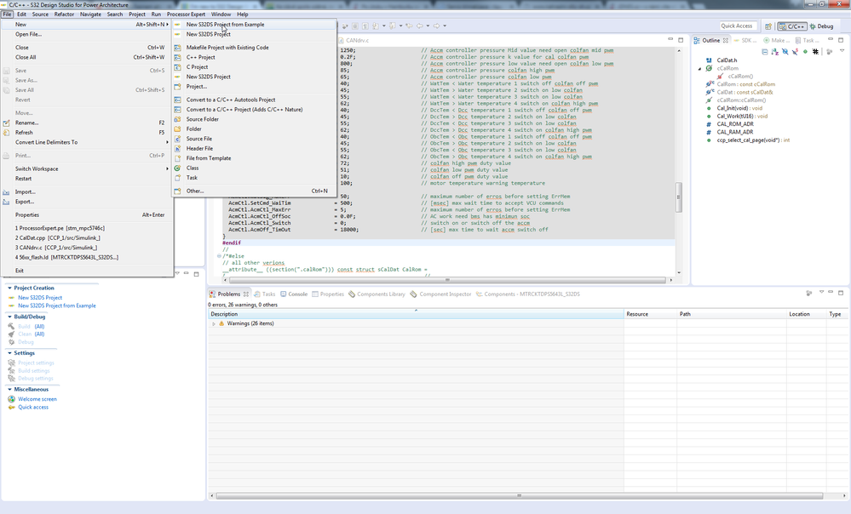The height and width of the screenshot is (514, 851).
Task: Collapse the cCalRom tree node in Outline
Action: point(700,68)
